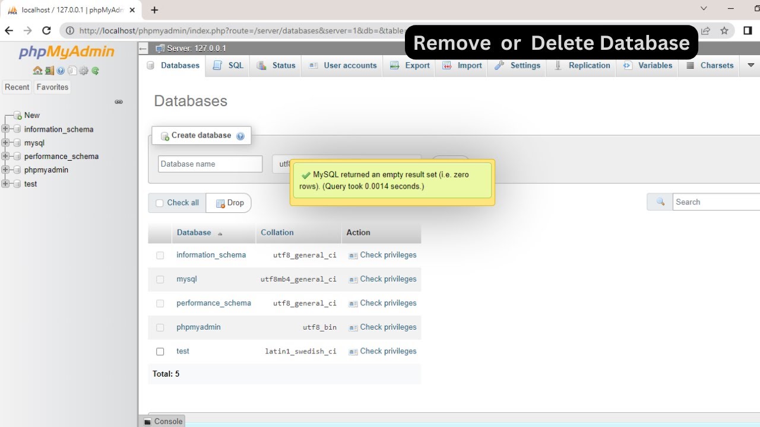The width and height of the screenshot is (760, 427).
Task: Click the browser share page icon
Action: click(x=705, y=31)
